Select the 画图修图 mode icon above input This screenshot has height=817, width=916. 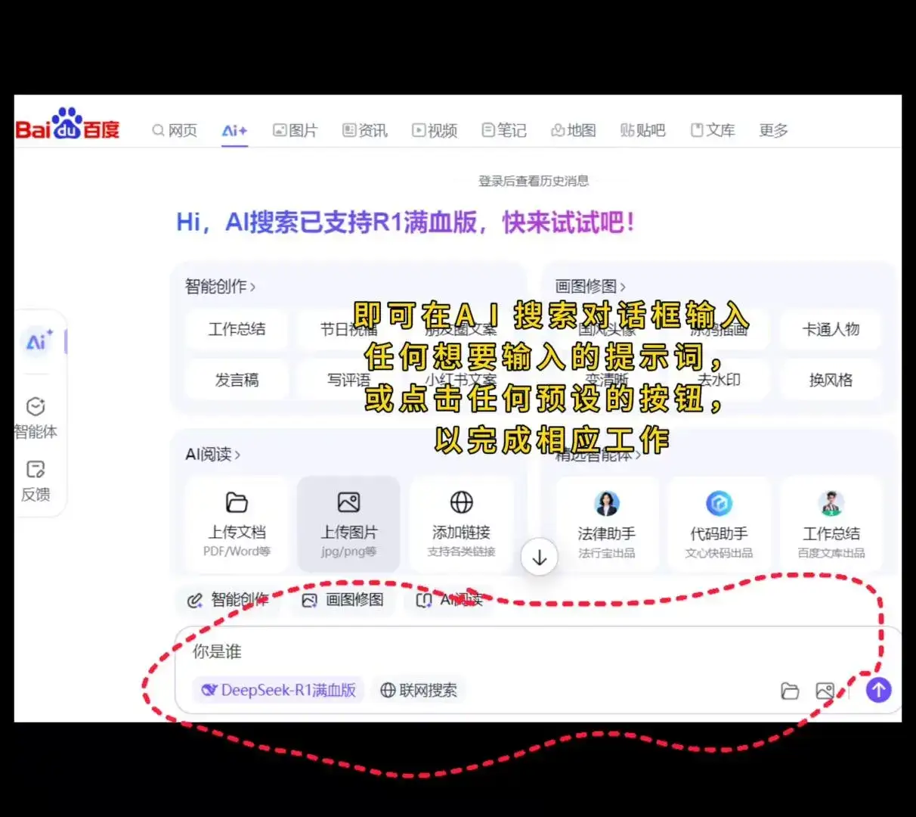(308, 600)
